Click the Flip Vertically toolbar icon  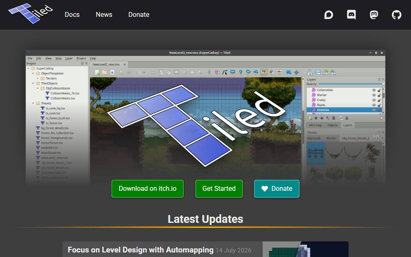click(x=317, y=72)
